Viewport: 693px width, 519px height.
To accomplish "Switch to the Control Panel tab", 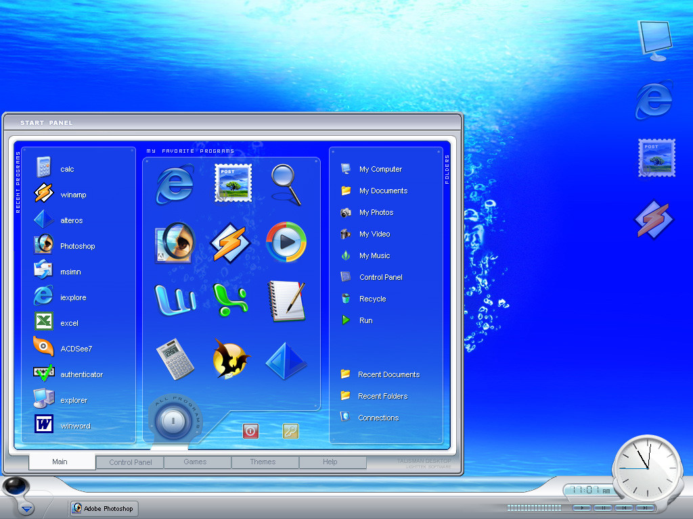I will (x=130, y=462).
